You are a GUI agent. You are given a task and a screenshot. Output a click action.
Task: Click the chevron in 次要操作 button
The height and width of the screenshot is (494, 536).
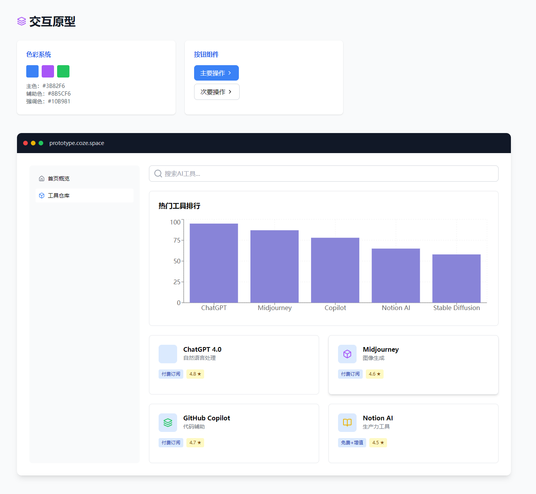click(x=230, y=92)
